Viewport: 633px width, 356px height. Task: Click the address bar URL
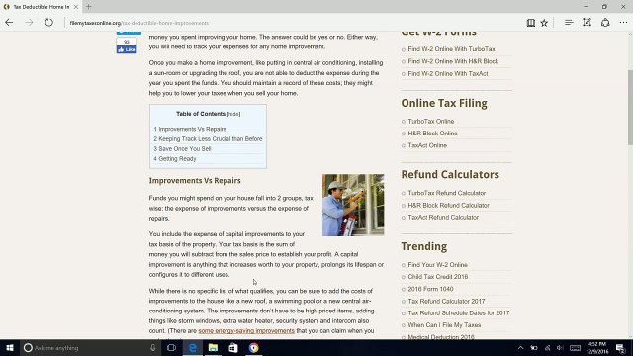tap(139, 23)
